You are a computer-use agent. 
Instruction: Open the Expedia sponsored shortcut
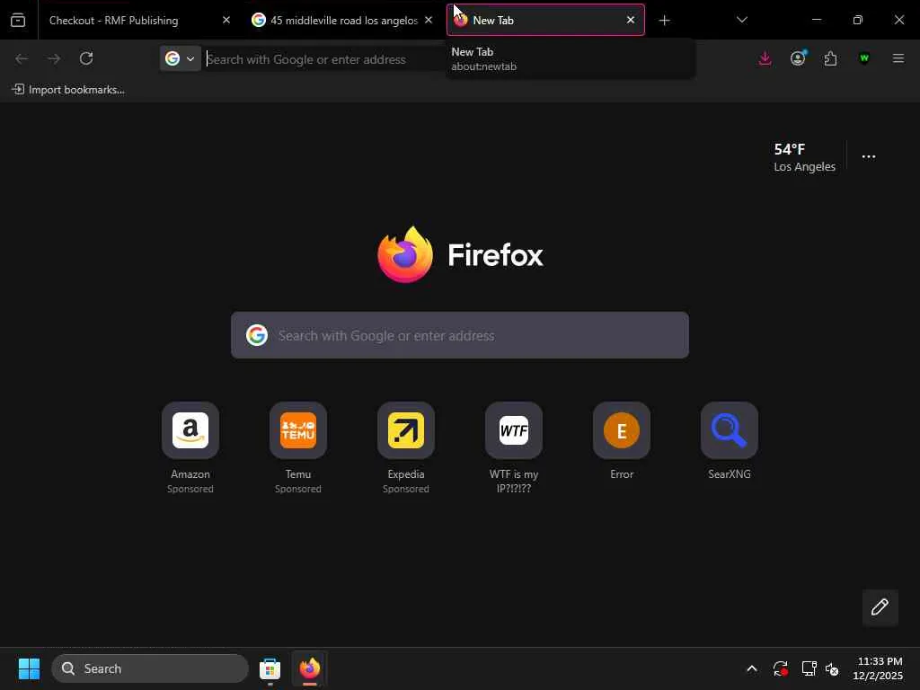point(406,430)
